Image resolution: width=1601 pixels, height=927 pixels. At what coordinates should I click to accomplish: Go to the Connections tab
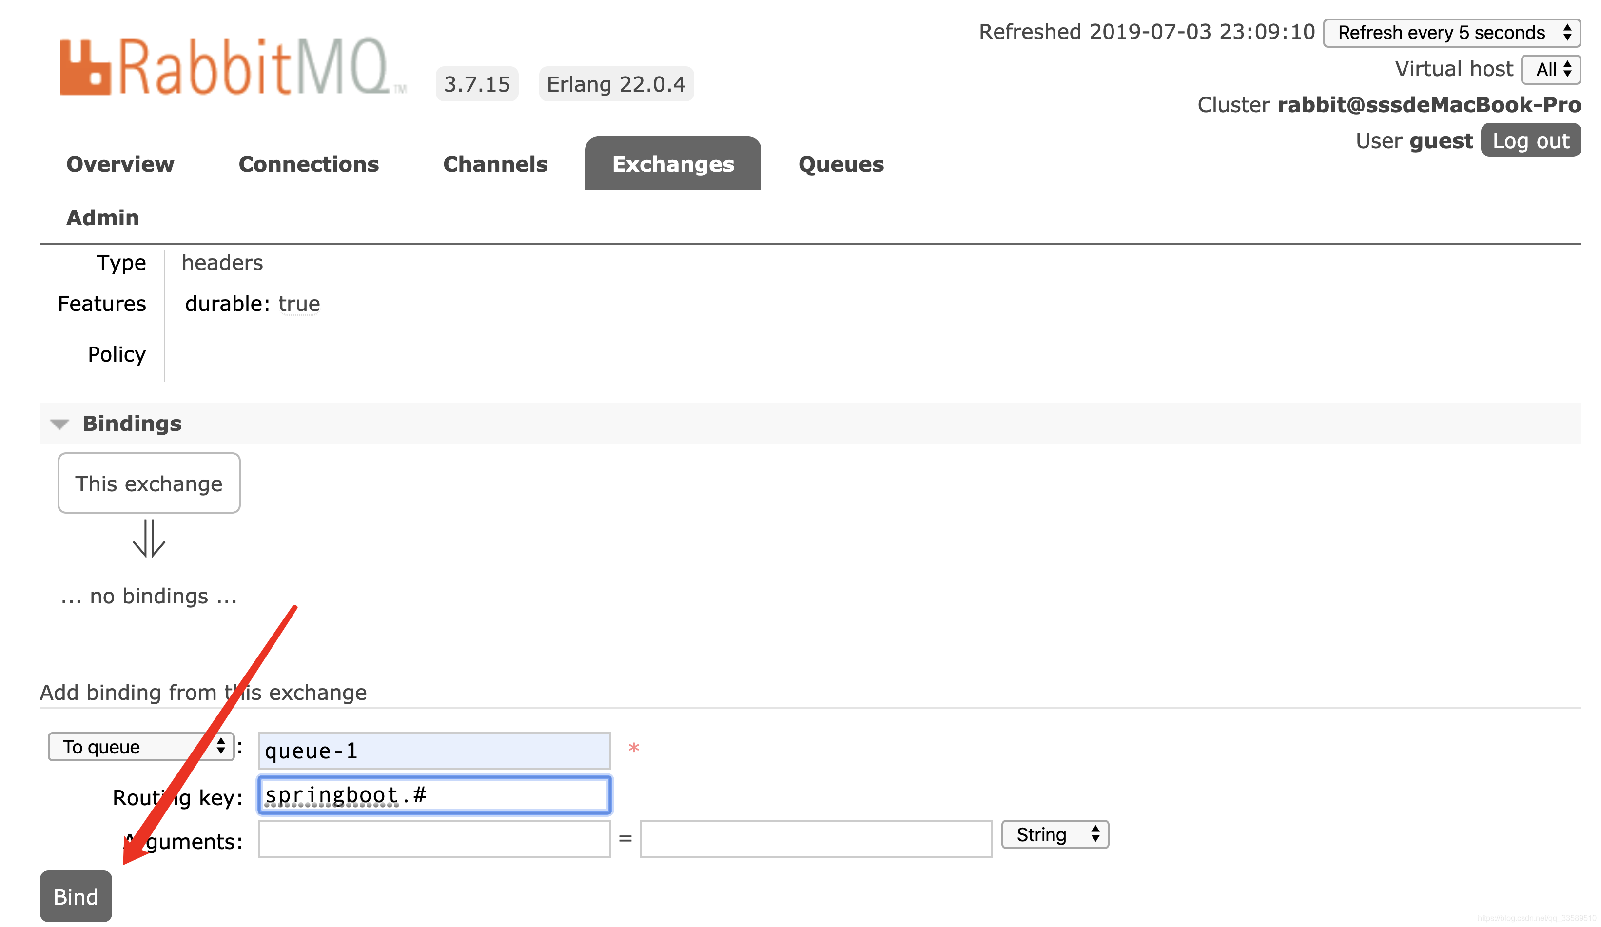point(309,164)
